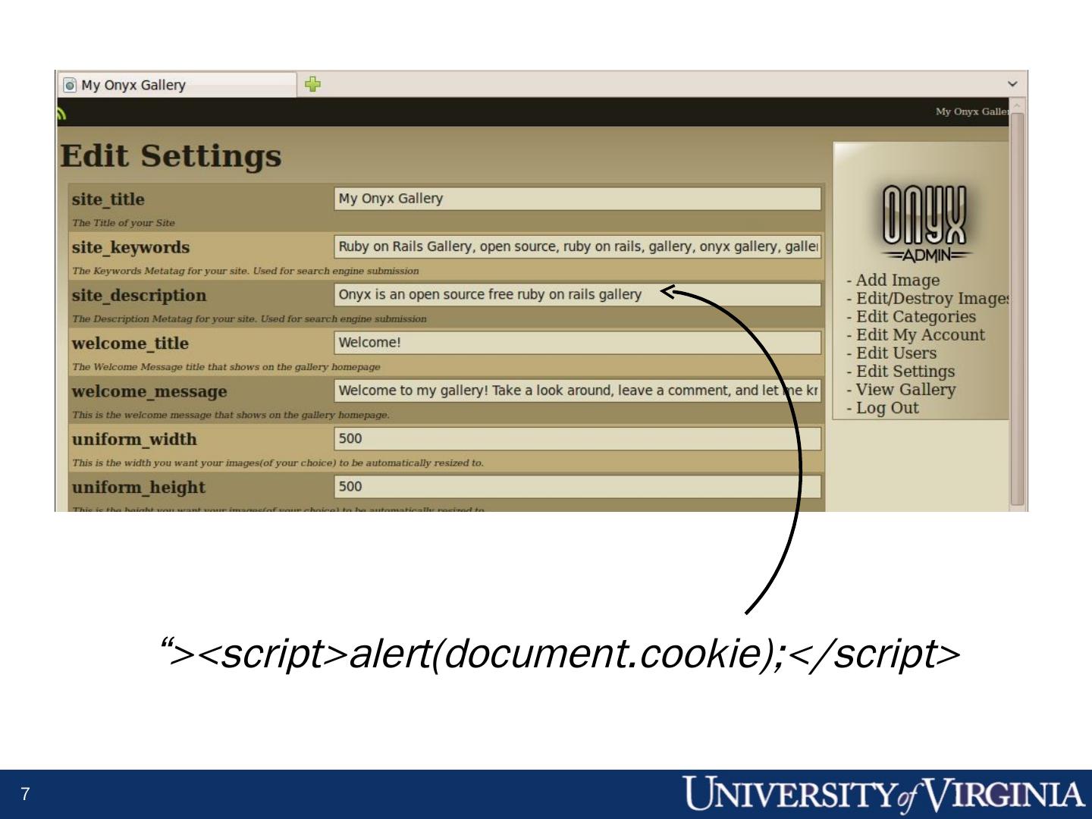Focus the site_keywords text field
This screenshot has width=1092, height=819.
tap(578, 246)
